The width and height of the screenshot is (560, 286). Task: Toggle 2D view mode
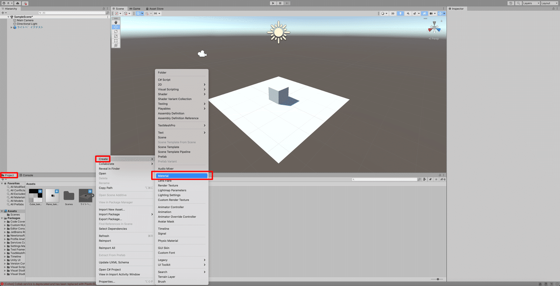point(392,14)
